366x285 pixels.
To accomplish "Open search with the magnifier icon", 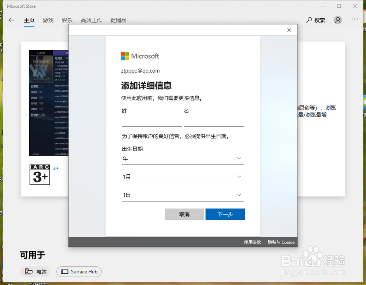I will click(309, 20).
